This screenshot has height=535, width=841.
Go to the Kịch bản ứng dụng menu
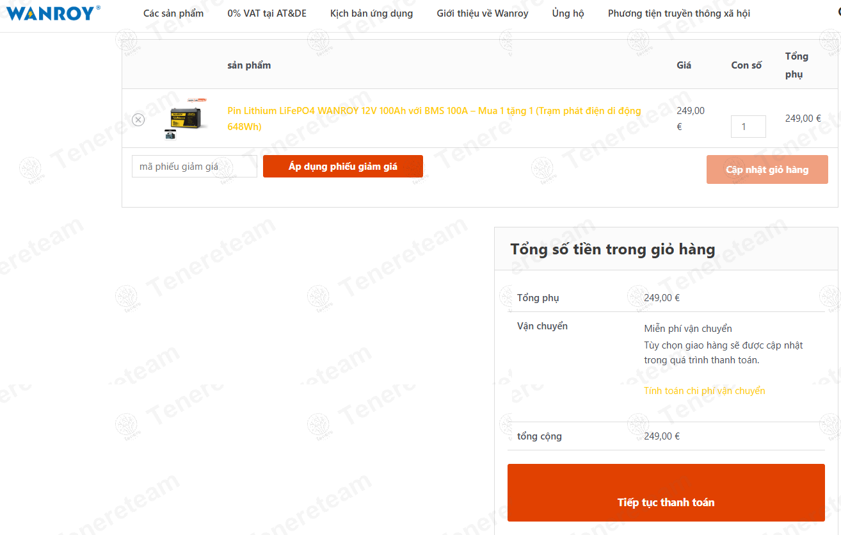coord(371,13)
